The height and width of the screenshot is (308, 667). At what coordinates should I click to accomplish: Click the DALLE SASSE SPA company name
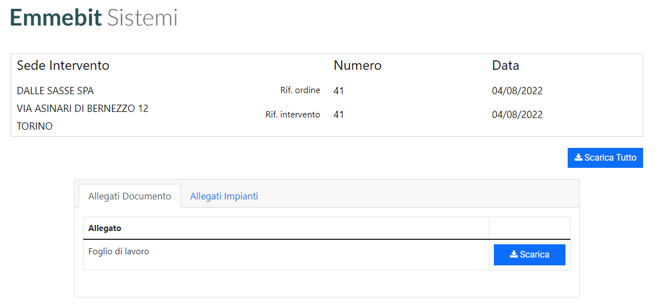[x=55, y=91]
